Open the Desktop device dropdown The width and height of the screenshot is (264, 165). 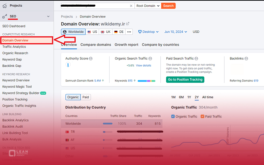pyautogui.click(x=148, y=32)
